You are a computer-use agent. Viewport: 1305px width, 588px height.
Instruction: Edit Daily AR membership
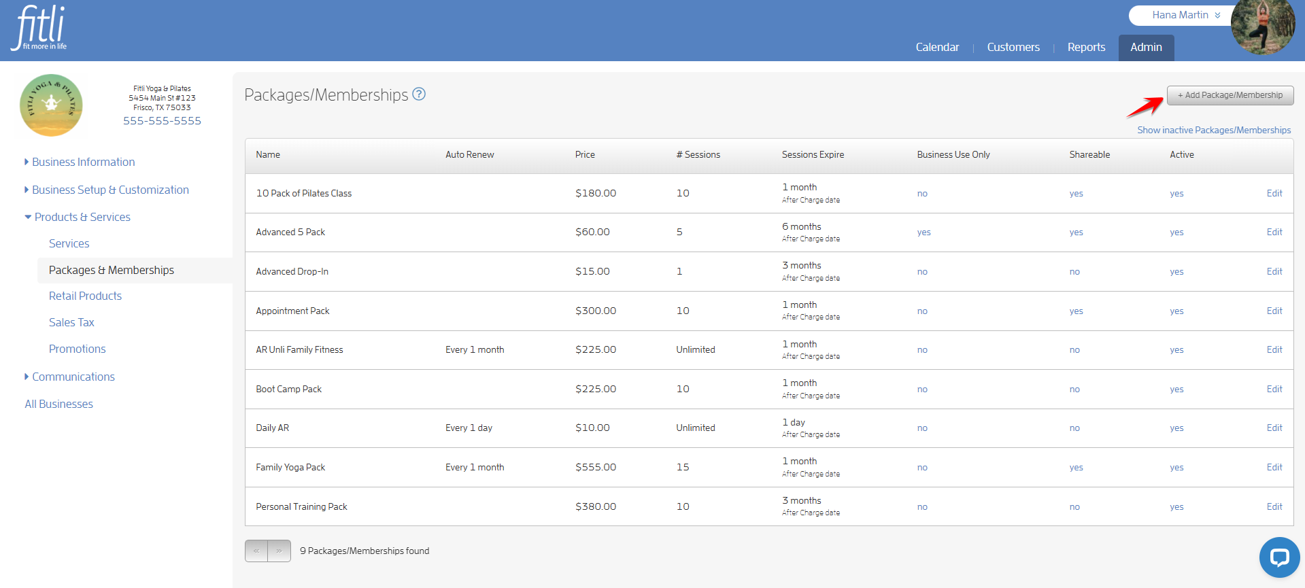click(1274, 428)
